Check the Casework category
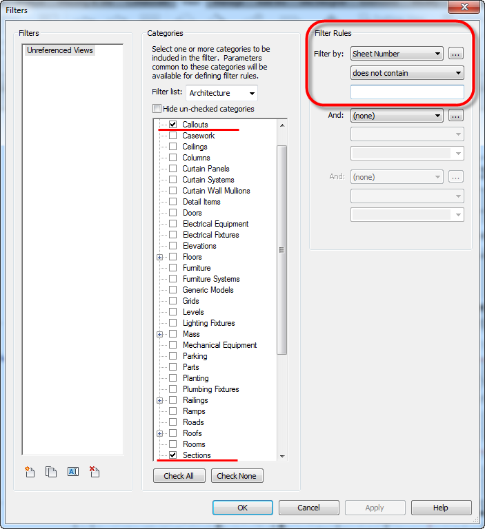Viewport: 485px width, 529px height. (x=172, y=136)
